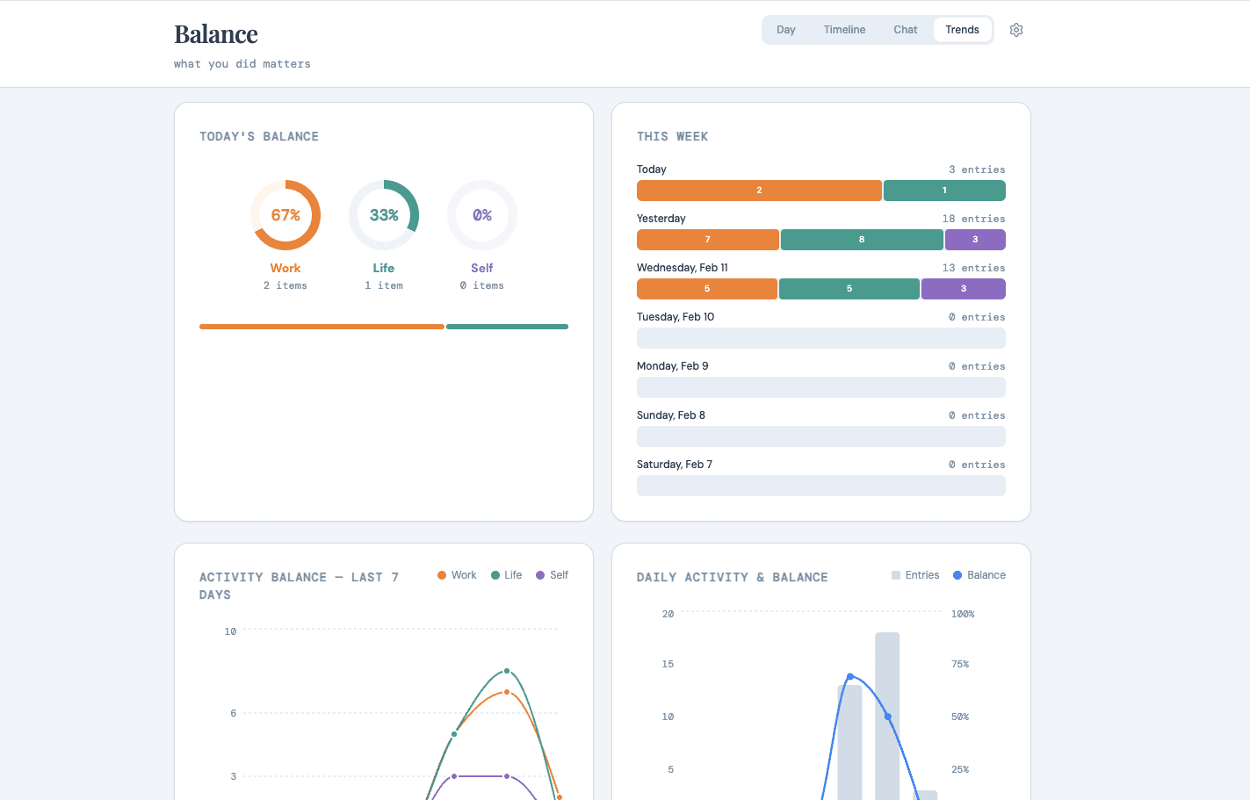Click the teal segment of today's balance bar
This screenshot has width=1250, height=800.
click(x=507, y=327)
